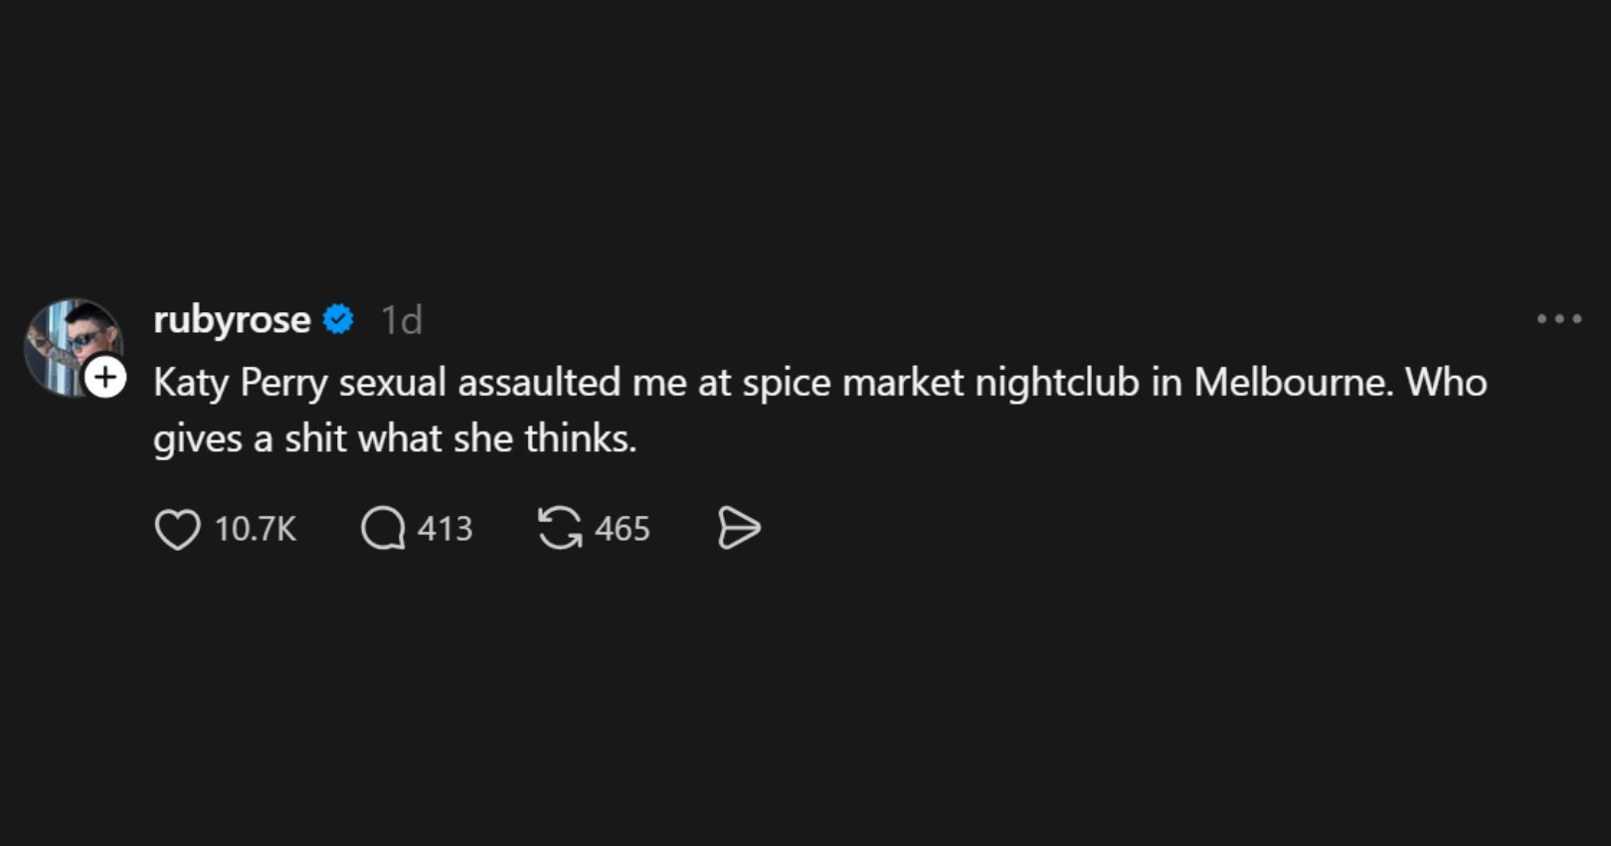
Task: Click the 465 reposts count
Action: (x=622, y=529)
